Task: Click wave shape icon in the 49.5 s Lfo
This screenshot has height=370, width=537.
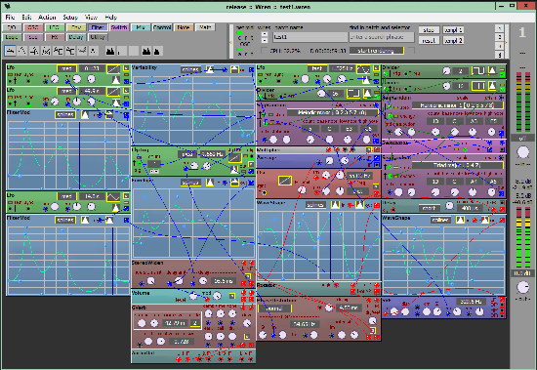Action: pos(113,92)
